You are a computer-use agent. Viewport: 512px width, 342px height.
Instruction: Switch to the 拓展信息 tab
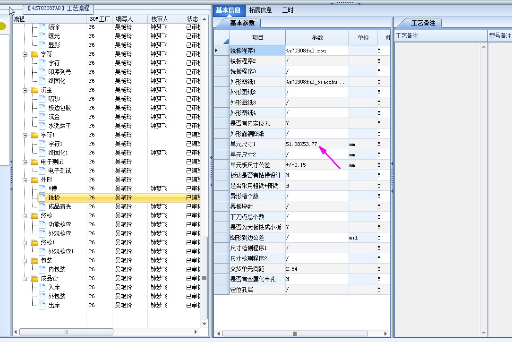(260, 10)
